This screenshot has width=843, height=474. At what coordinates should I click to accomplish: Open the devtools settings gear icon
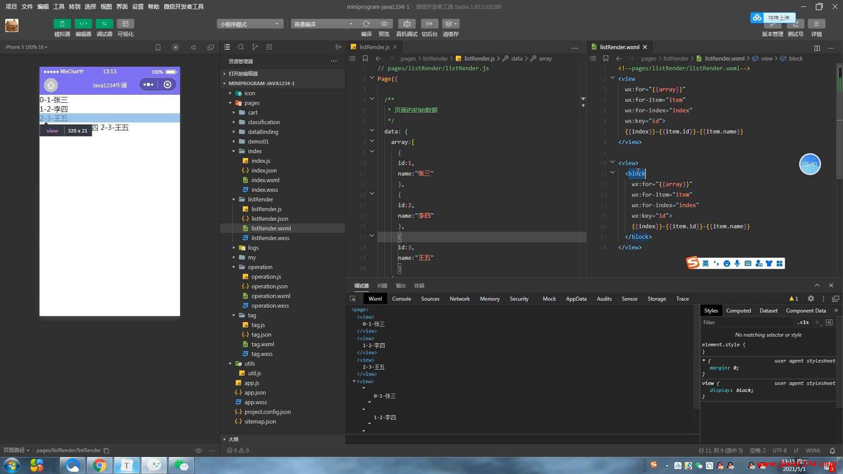pyautogui.click(x=811, y=298)
